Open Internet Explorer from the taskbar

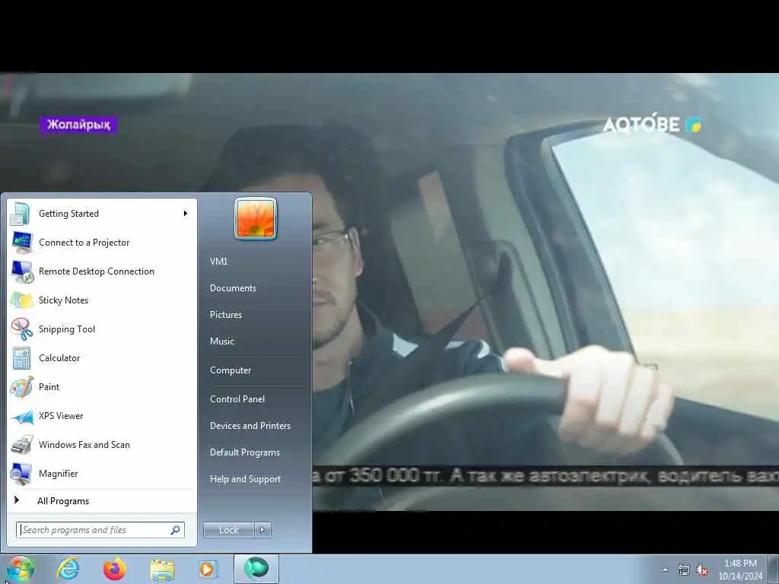coord(68,569)
